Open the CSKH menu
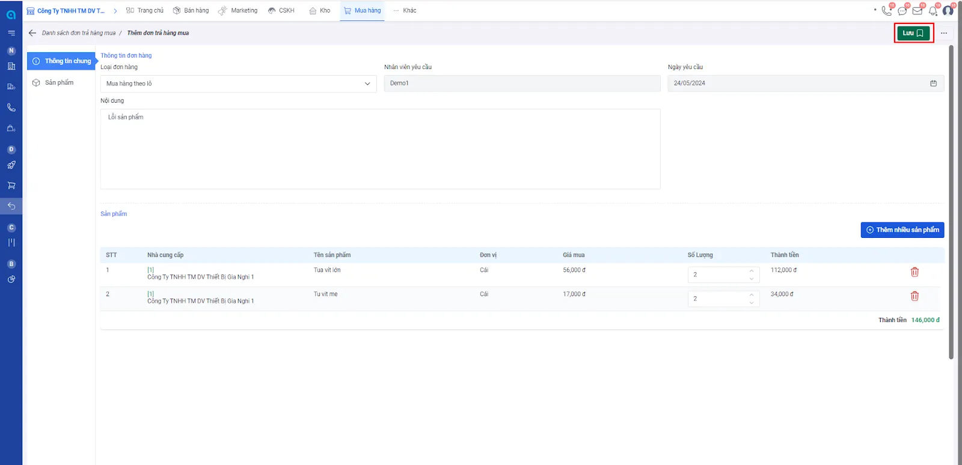962x465 pixels. click(x=281, y=11)
